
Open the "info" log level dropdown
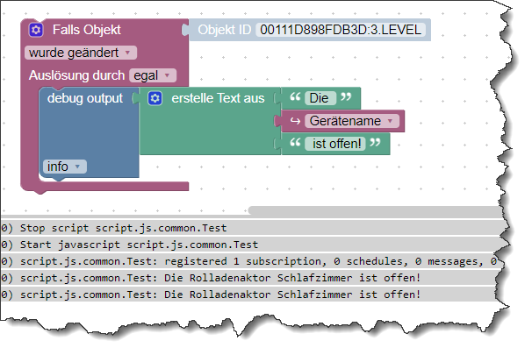coord(64,166)
